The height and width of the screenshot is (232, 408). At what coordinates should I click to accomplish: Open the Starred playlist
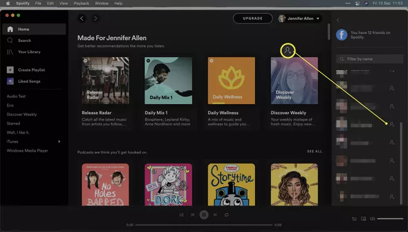point(13,124)
